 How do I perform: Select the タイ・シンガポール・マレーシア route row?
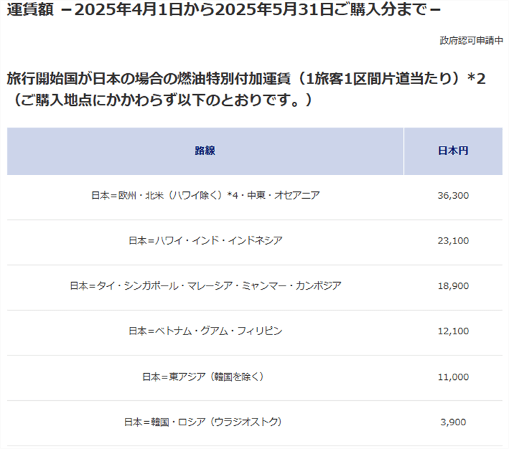pyautogui.click(x=205, y=286)
